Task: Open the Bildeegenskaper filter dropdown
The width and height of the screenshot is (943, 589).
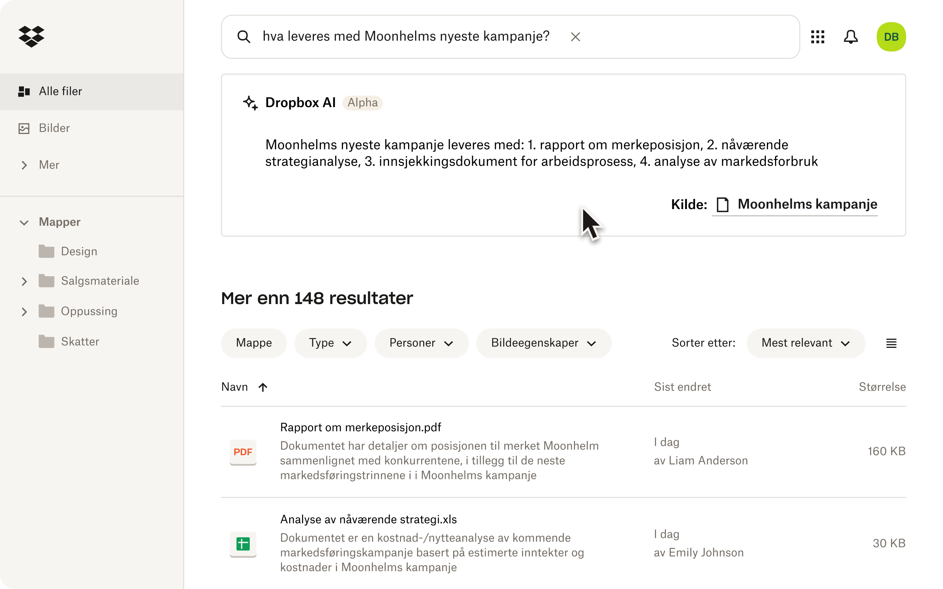Action: tap(544, 343)
